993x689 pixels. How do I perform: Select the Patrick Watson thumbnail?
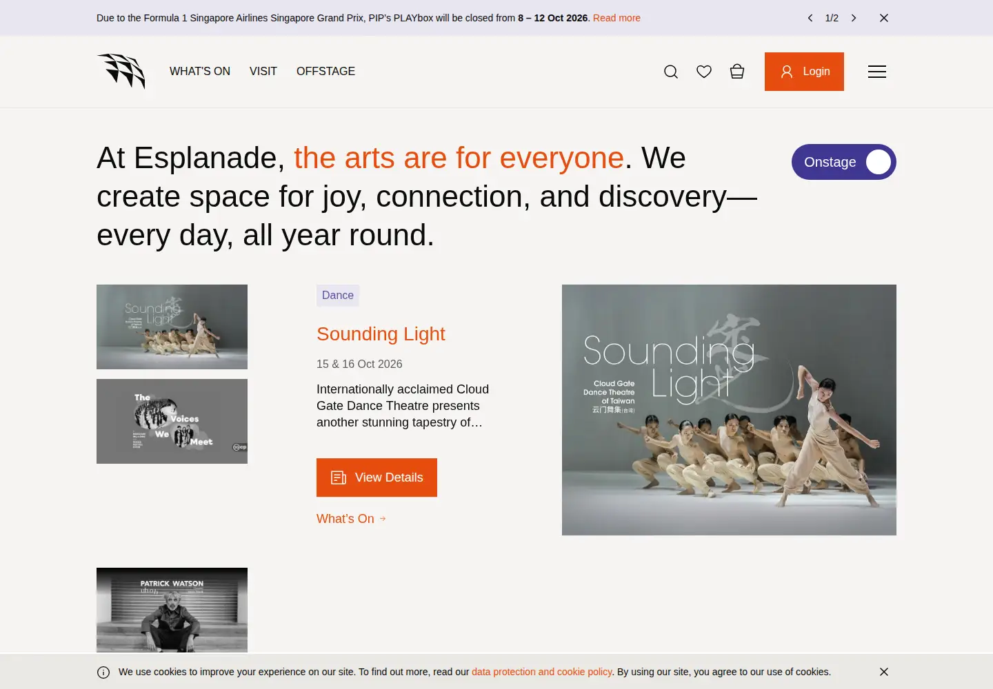pos(172,610)
